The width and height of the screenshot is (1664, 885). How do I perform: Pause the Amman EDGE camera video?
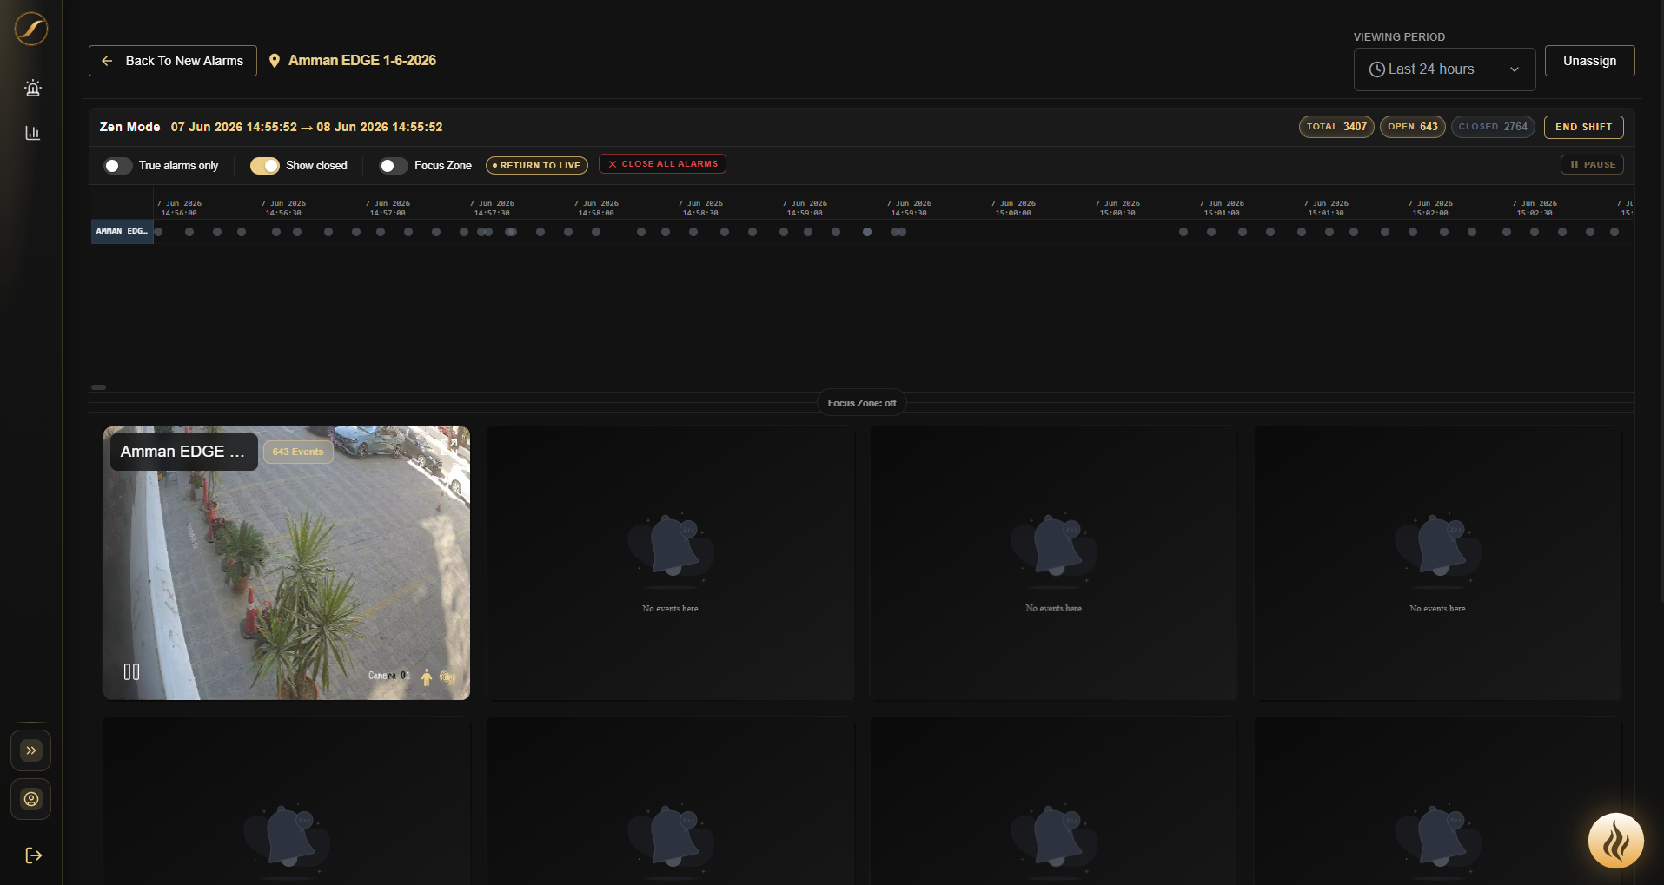131,671
